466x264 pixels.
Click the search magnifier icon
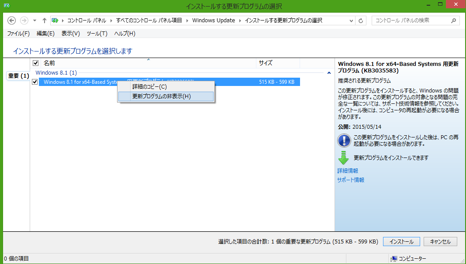coord(453,21)
